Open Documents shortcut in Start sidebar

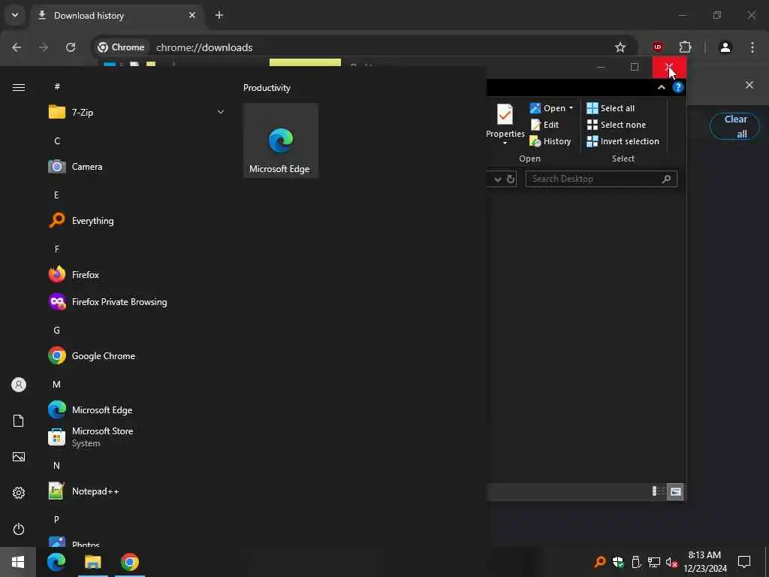[x=19, y=421]
